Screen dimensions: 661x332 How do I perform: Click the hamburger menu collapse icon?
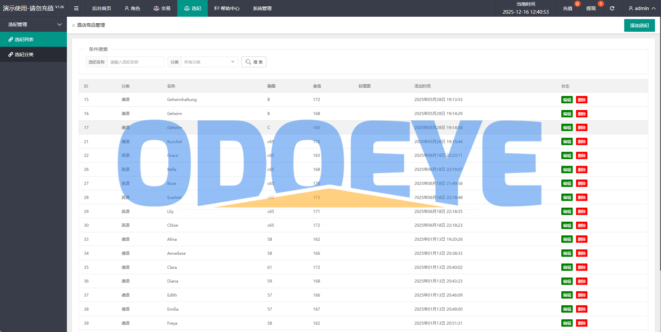pos(76,8)
